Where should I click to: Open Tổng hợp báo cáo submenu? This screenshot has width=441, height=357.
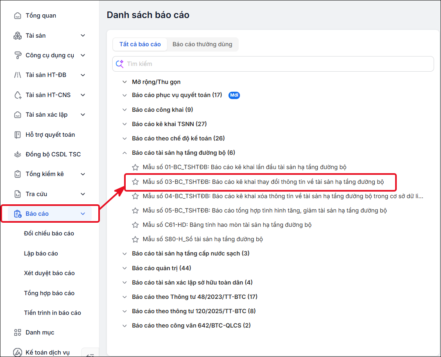49,293
